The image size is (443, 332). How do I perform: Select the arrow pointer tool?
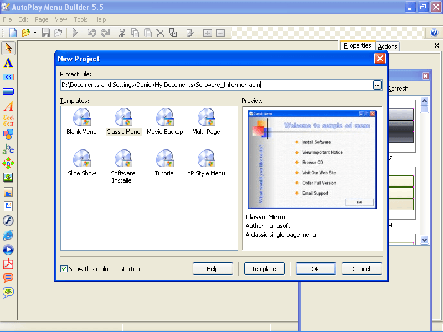tap(8, 48)
